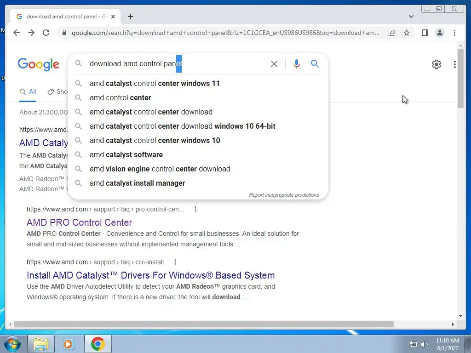Click the horizontal scrollbar thumb
Viewport: 471px width, 353px height.
[204, 324]
